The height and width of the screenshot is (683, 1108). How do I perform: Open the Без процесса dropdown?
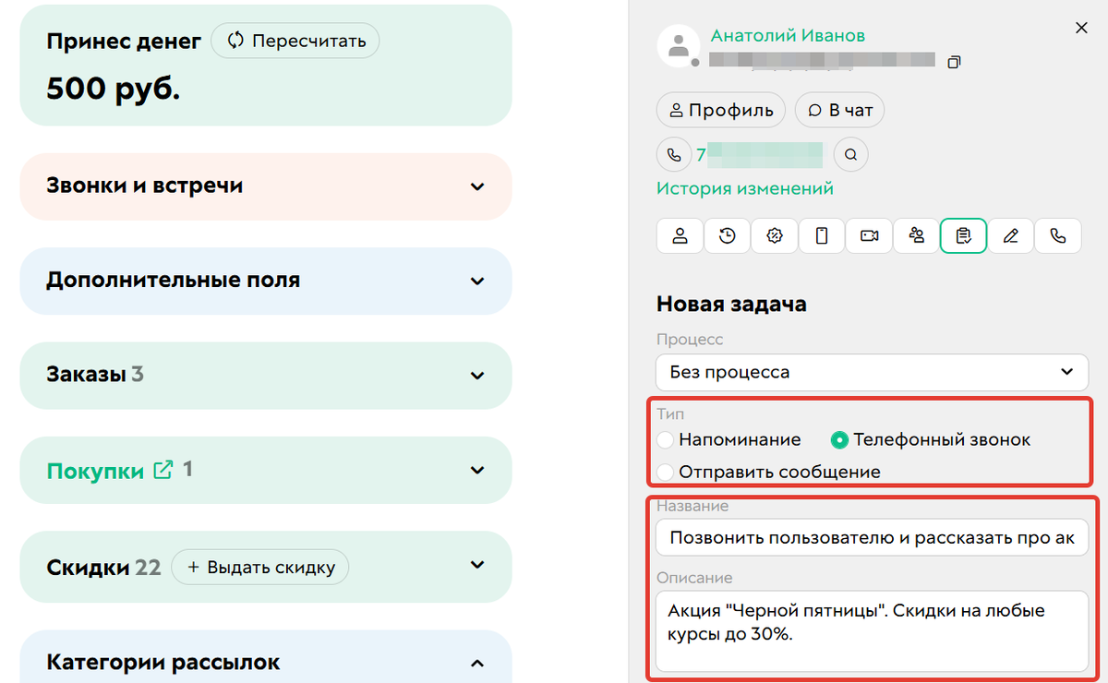click(x=871, y=372)
